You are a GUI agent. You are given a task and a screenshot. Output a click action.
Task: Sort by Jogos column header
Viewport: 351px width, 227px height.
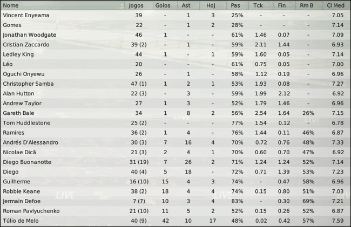137,5
